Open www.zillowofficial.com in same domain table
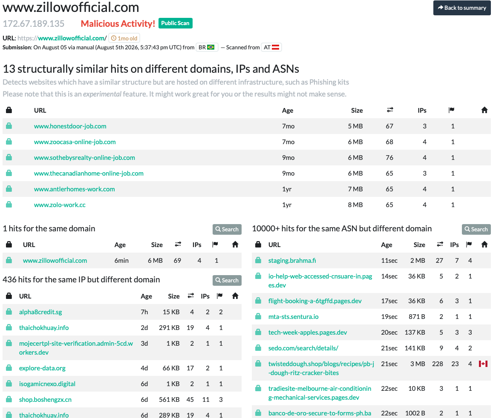The image size is (493, 418). click(x=55, y=261)
